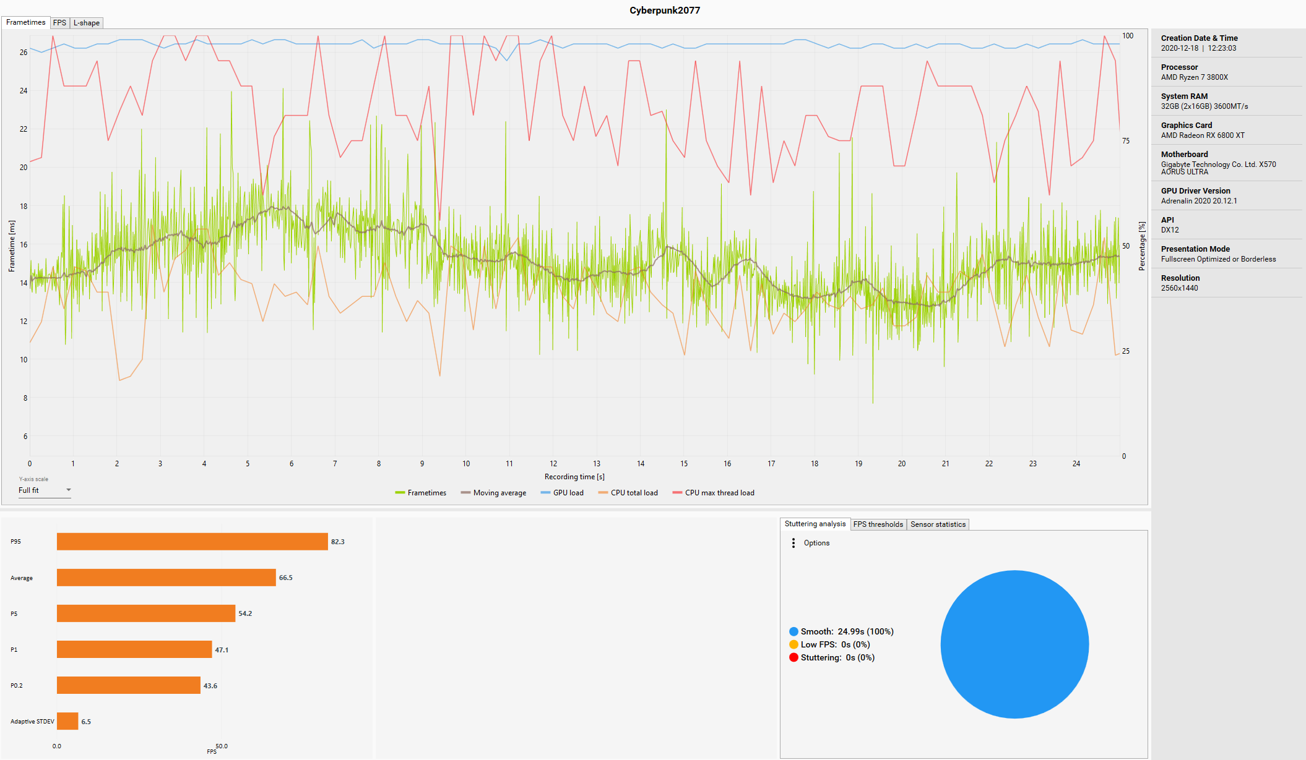Open the FPS thresholds tab
1306x760 pixels.
point(878,524)
